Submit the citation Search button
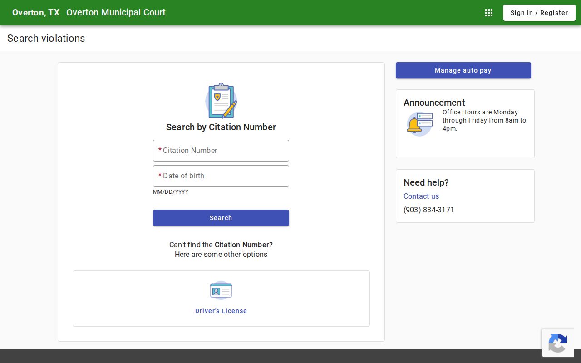This screenshot has width=581, height=363. [x=221, y=218]
